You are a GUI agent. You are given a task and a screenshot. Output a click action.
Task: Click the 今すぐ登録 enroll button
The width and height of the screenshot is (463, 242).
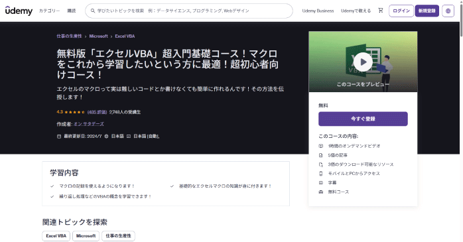pyautogui.click(x=363, y=119)
